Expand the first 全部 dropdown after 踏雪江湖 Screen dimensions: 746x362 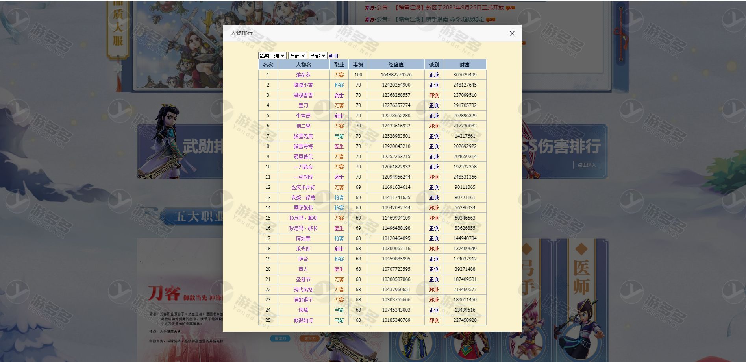pyautogui.click(x=297, y=56)
